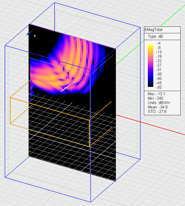Click the purple top edge of plot plane
This screenshot has height=206, width=185.
point(73,36)
